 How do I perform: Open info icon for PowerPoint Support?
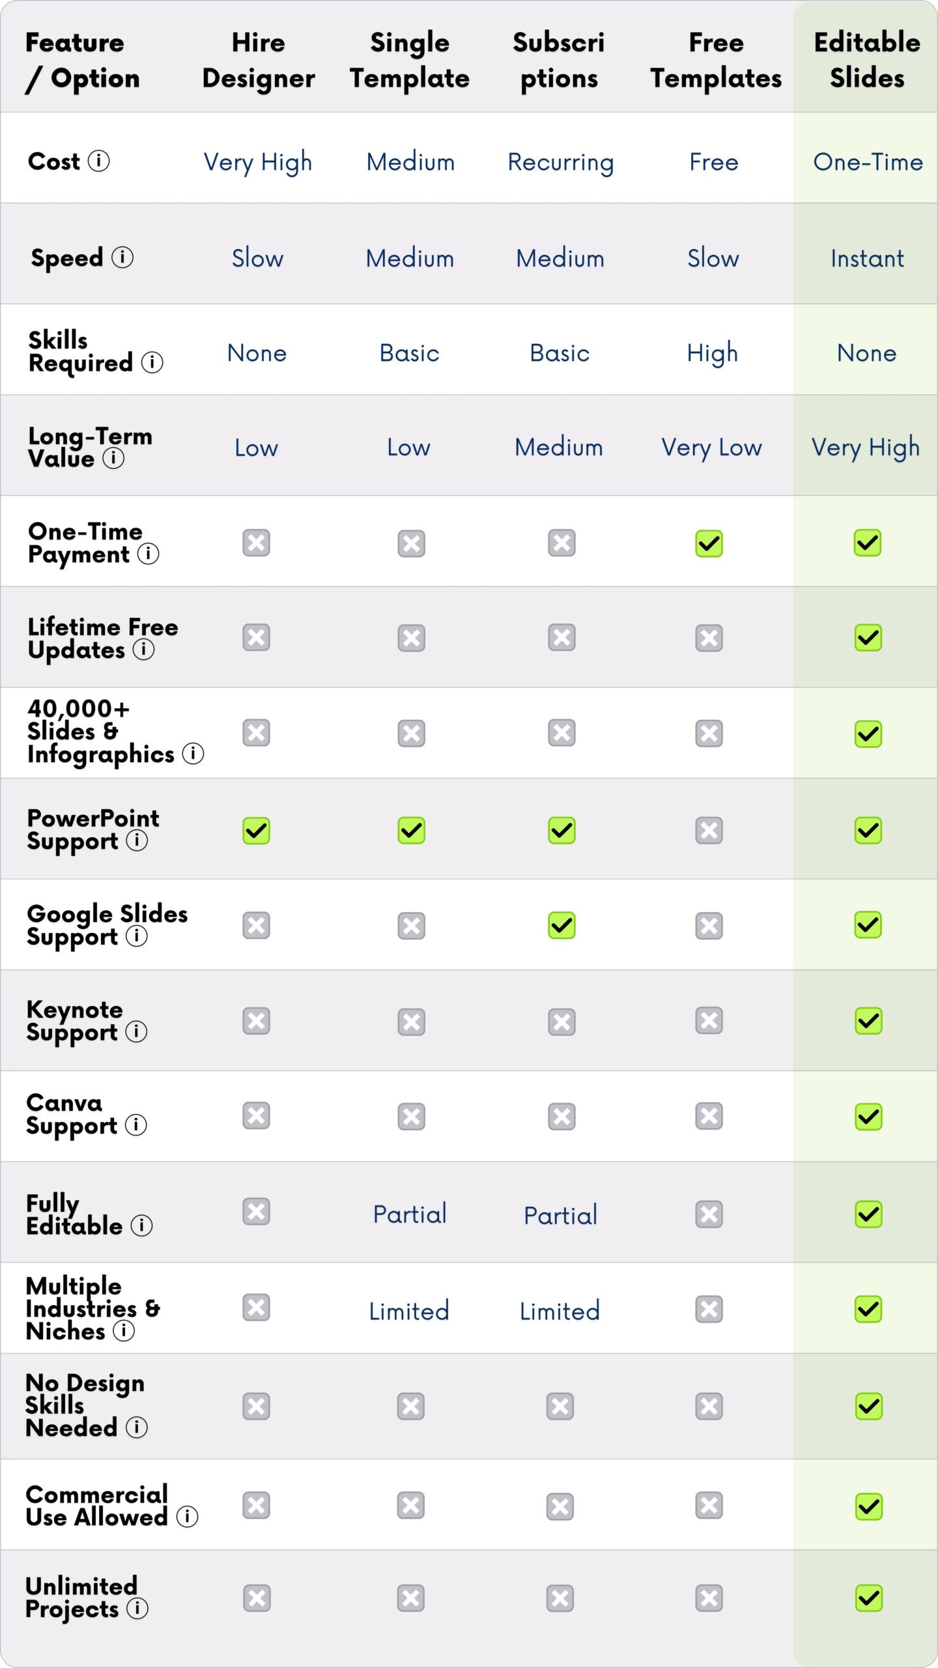(x=137, y=840)
